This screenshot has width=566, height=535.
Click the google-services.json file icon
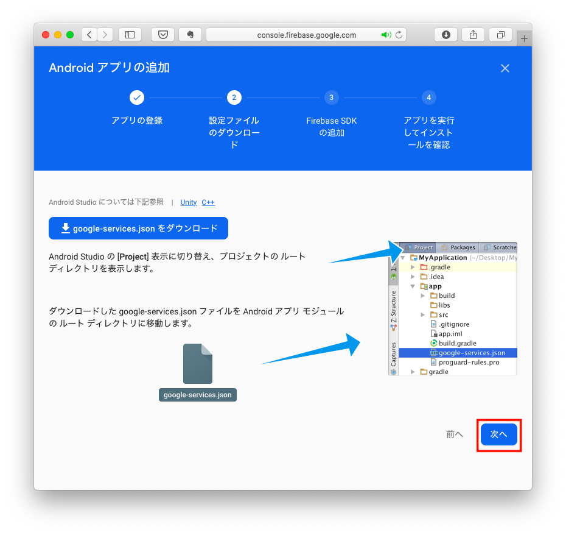point(198,364)
